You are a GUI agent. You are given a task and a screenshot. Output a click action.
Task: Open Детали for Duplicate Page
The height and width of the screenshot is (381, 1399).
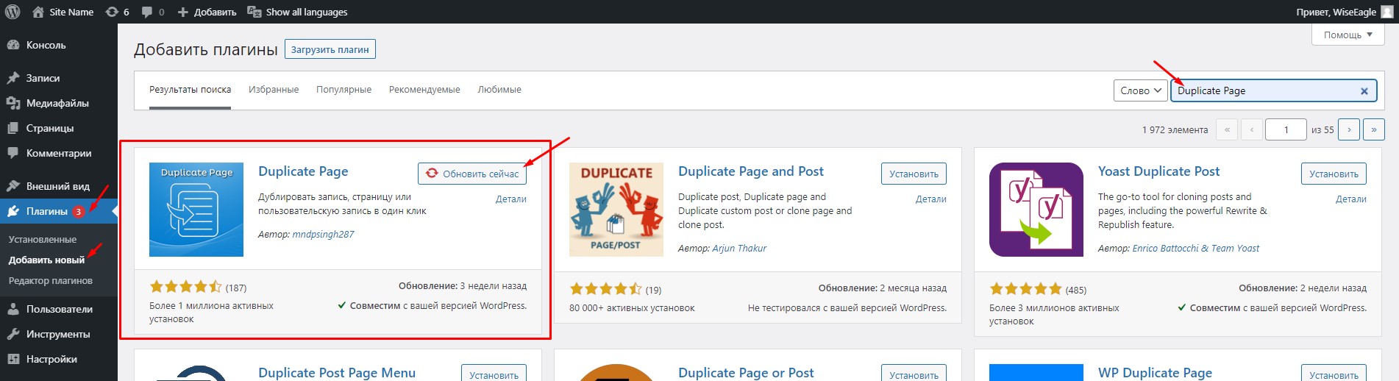pyautogui.click(x=511, y=199)
